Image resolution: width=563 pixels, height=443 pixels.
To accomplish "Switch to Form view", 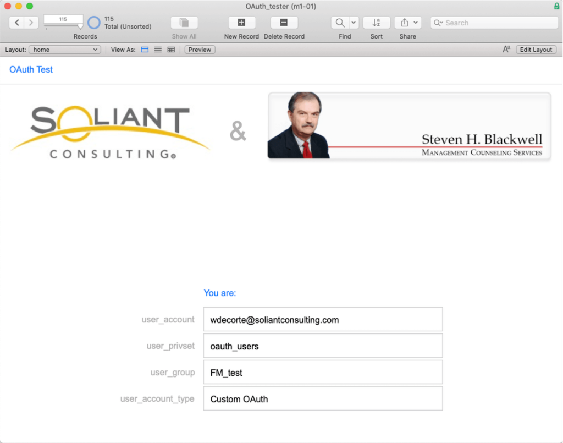I will pos(145,50).
